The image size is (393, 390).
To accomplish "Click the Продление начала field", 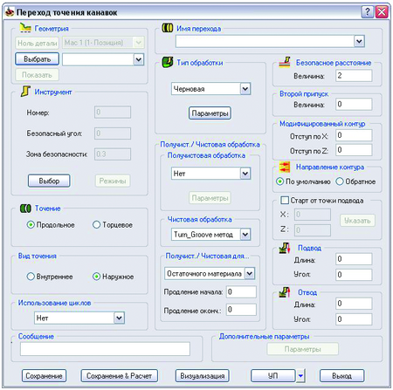I will tap(241, 291).
